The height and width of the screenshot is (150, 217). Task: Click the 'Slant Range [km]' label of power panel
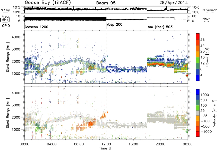[8, 57]
